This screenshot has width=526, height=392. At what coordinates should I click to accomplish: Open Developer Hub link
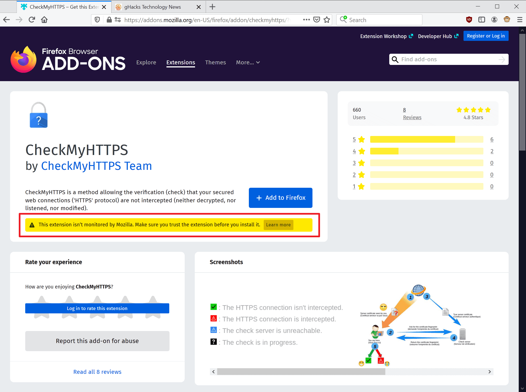(x=438, y=36)
